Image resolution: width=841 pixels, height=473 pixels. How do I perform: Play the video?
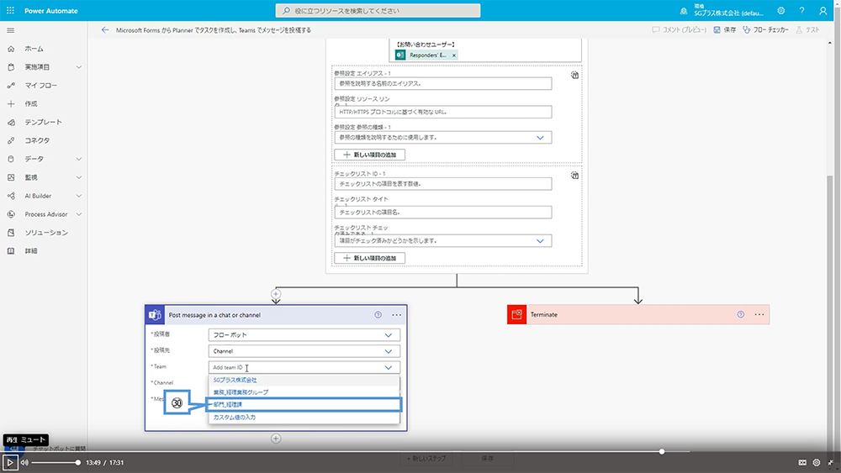coord(9,462)
